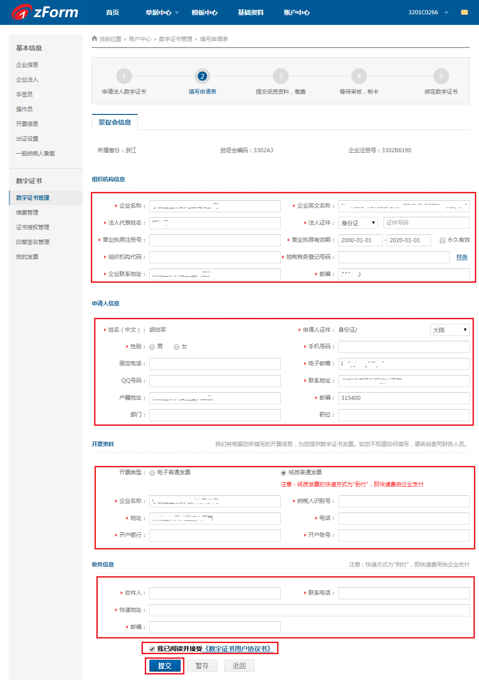Click step 3 circle for submitting materials
The height and width of the screenshot is (680, 479).
point(280,76)
